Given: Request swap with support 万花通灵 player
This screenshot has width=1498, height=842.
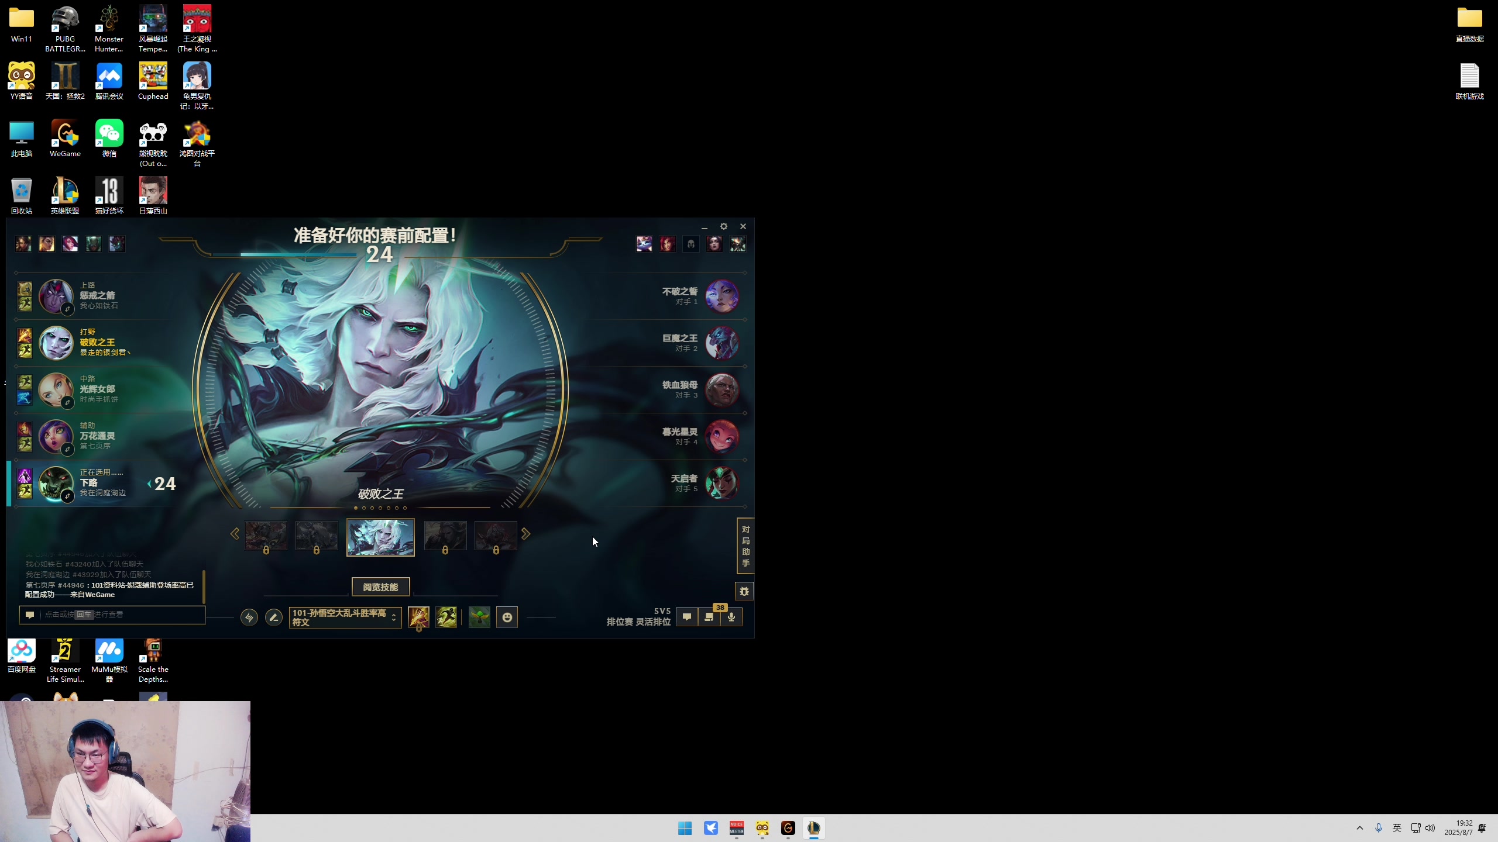Looking at the screenshot, I should pos(67,449).
